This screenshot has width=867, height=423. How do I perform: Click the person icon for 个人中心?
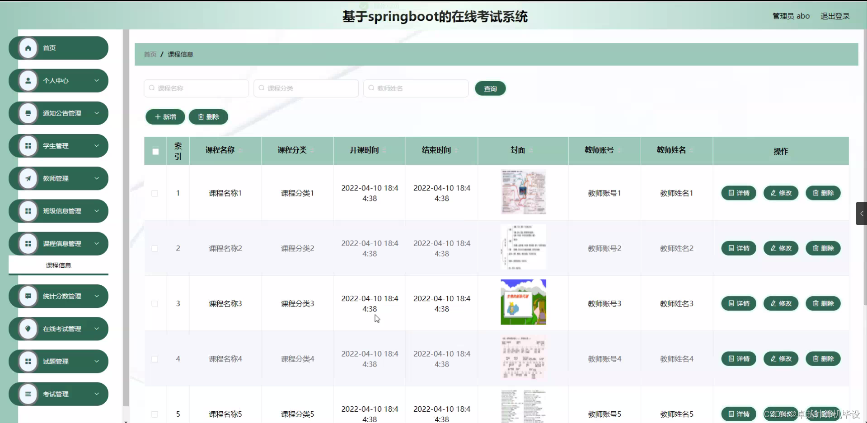28,80
